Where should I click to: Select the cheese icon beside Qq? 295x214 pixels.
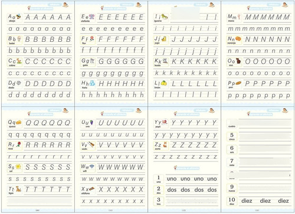pos(18,122)
